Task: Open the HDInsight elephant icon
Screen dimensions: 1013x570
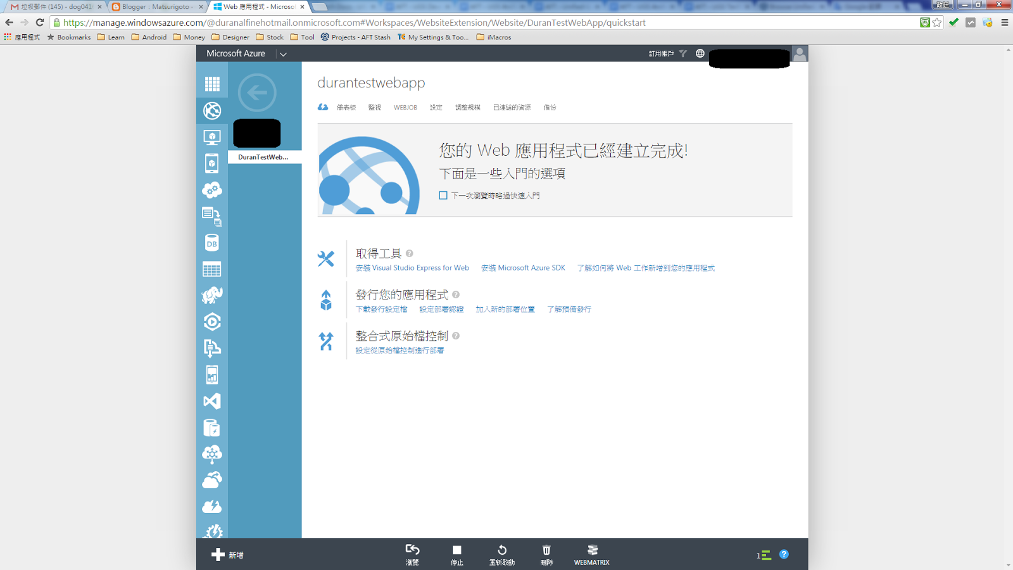Action: [x=212, y=295]
